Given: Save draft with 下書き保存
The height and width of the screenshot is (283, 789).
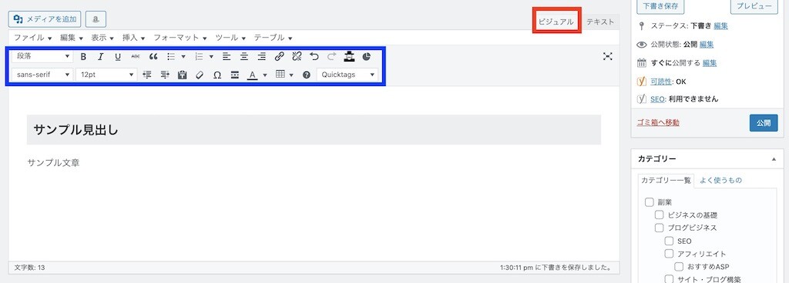Looking at the screenshot, I should click(x=660, y=6).
